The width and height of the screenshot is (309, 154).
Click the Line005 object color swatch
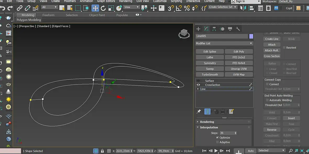point(251,36)
